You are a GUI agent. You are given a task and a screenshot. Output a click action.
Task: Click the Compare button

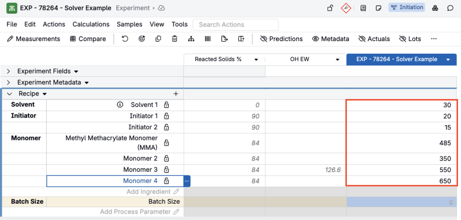[88, 39]
